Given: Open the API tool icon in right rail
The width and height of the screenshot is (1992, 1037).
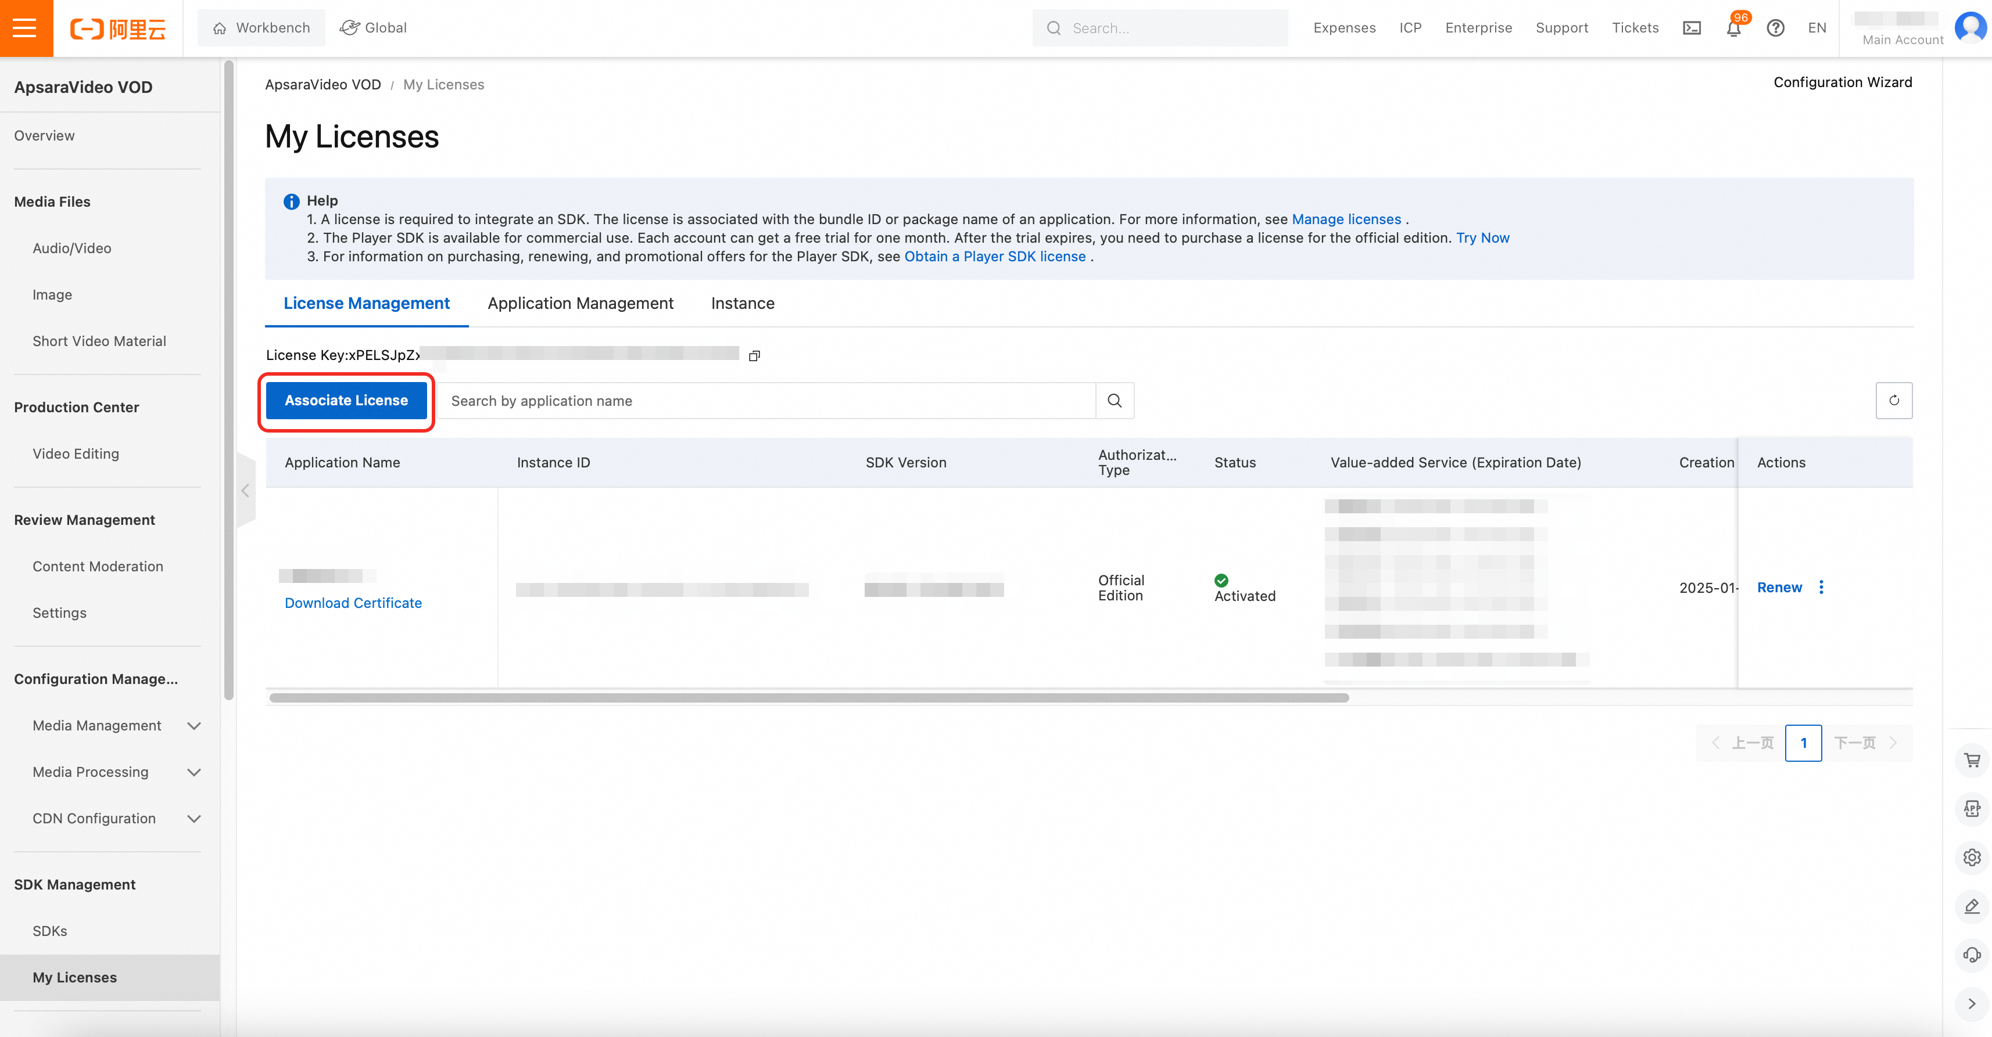Looking at the screenshot, I should pos(1972,809).
